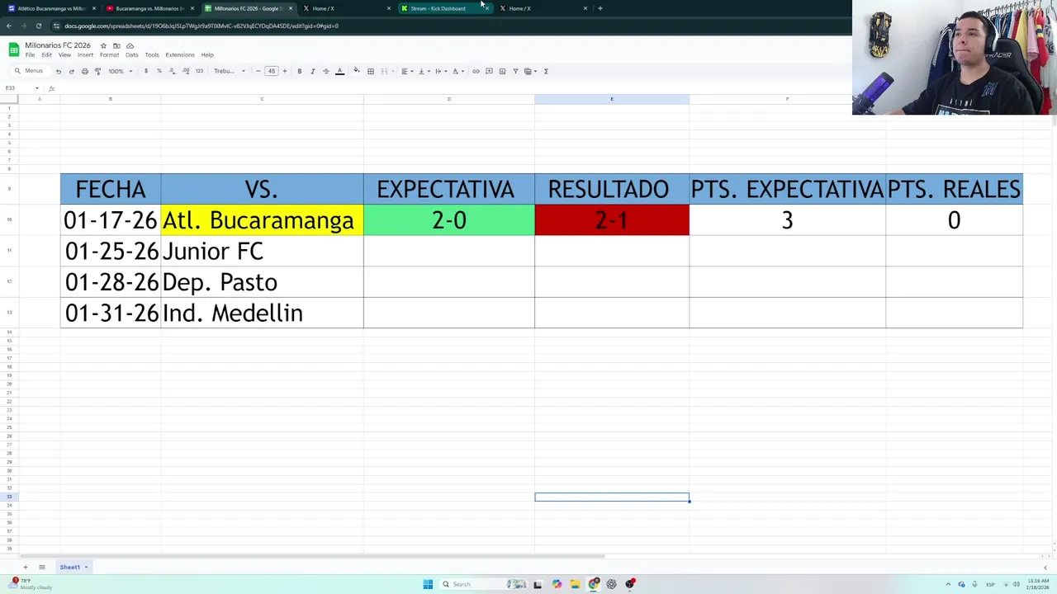Create a filter icon
The height and width of the screenshot is (594, 1057).
click(515, 71)
